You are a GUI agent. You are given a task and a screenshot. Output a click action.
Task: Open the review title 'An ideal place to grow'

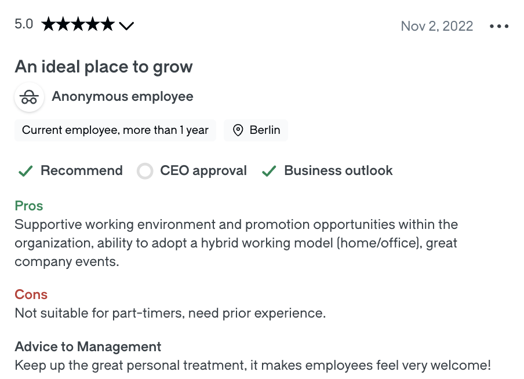[x=104, y=67]
